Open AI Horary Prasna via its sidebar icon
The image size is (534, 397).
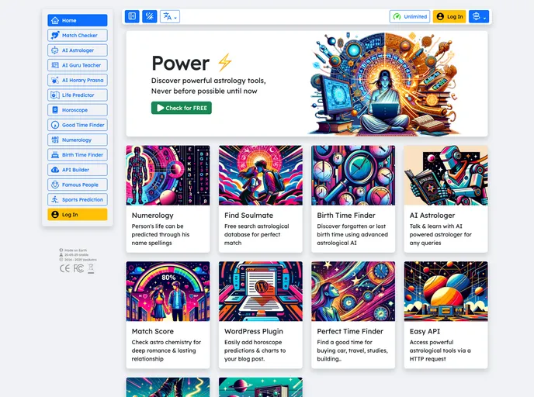click(55, 80)
